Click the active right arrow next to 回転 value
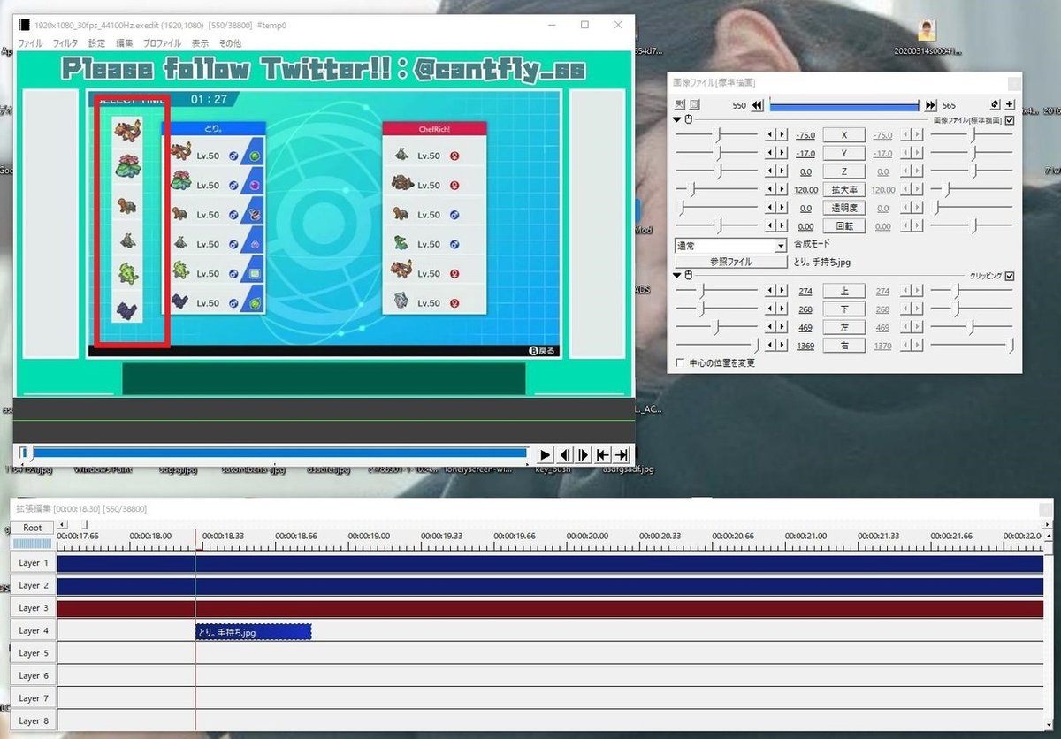This screenshot has height=739, width=1061. [x=782, y=226]
